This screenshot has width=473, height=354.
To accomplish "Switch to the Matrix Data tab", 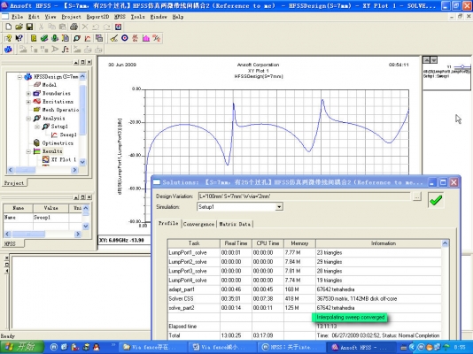I will (x=235, y=224).
